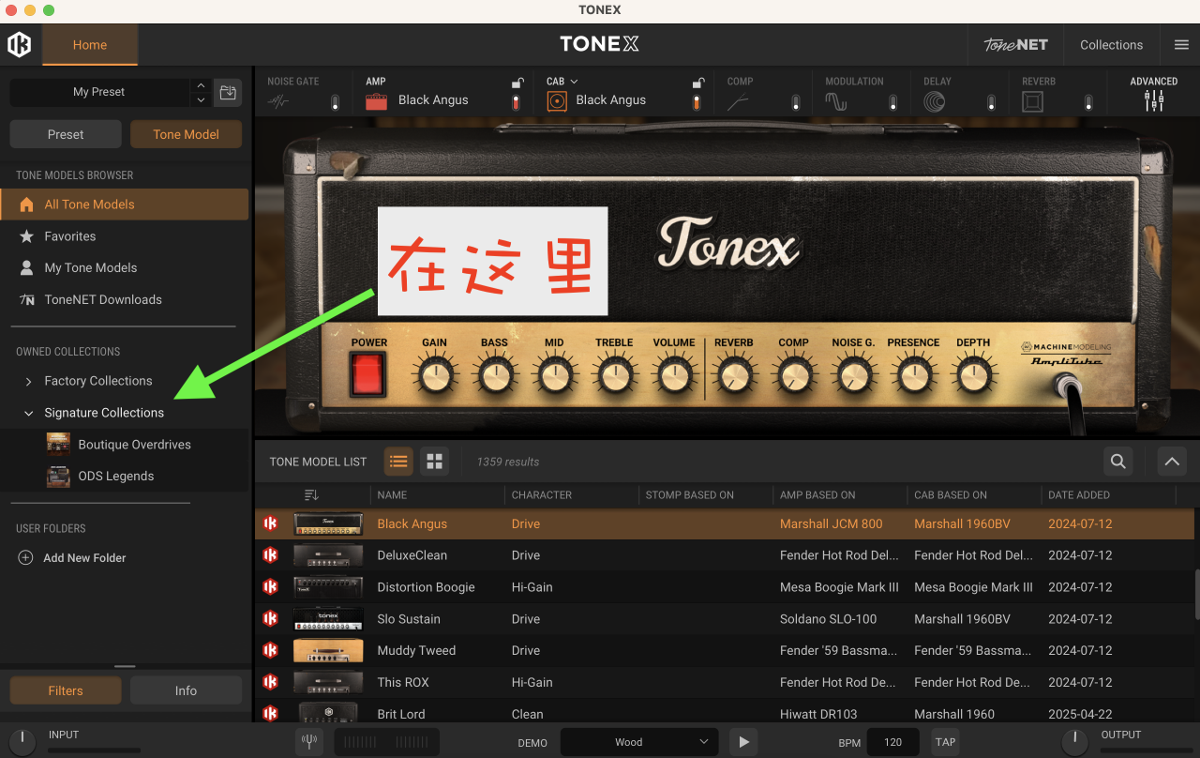Click the IK Multimedia logo icon

coord(20,44)
